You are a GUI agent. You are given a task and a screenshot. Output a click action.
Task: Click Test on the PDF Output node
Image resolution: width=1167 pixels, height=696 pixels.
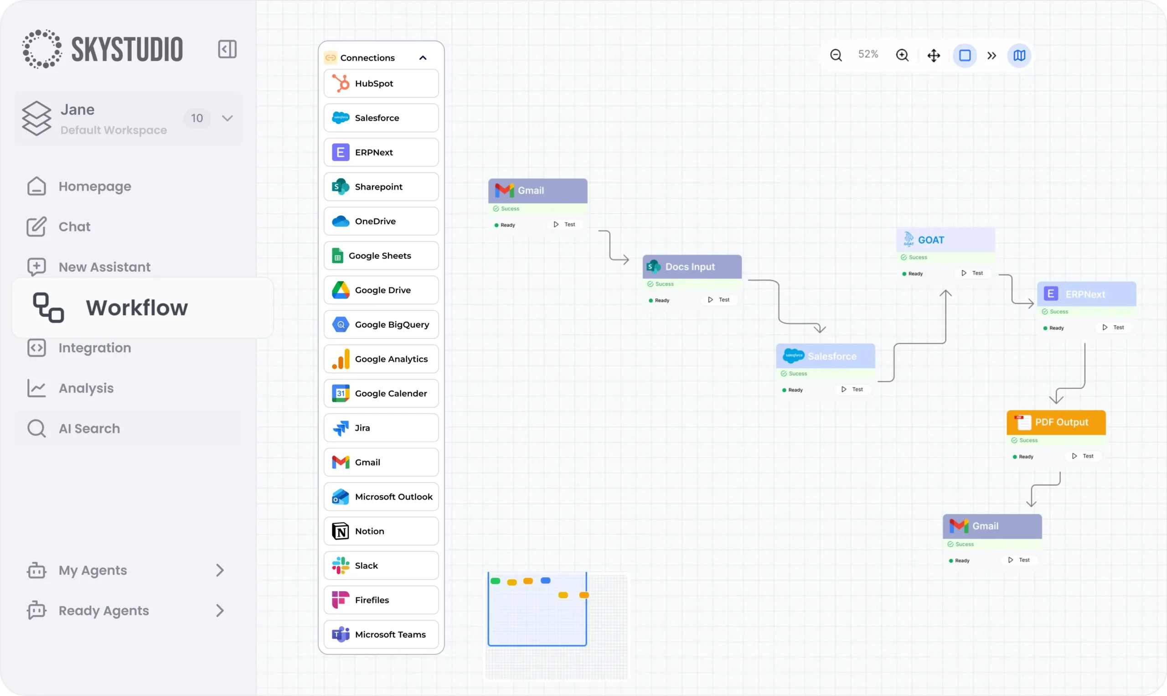[x=1083, y=455]
